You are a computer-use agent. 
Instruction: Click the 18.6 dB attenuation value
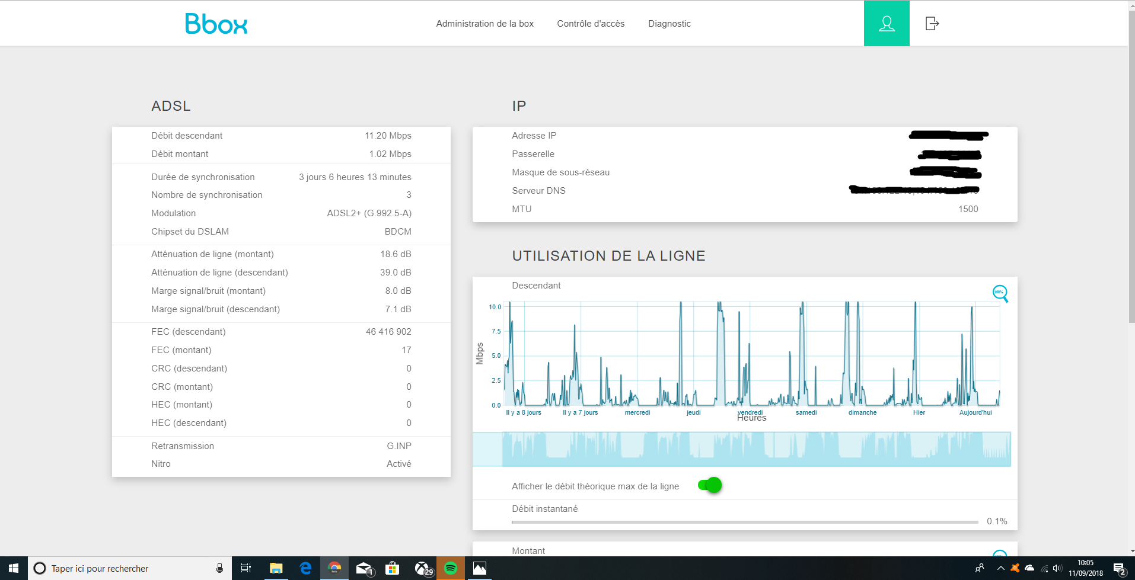coord(396,254)
